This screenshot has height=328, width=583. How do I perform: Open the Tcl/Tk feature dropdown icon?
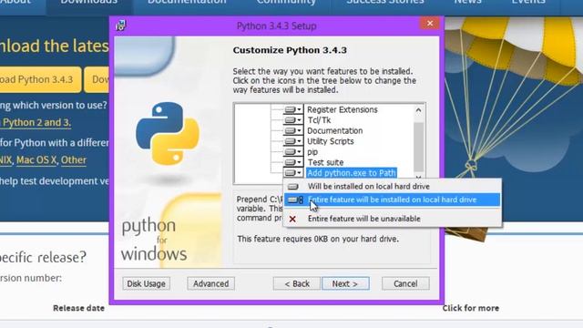[x=293, y=120]
